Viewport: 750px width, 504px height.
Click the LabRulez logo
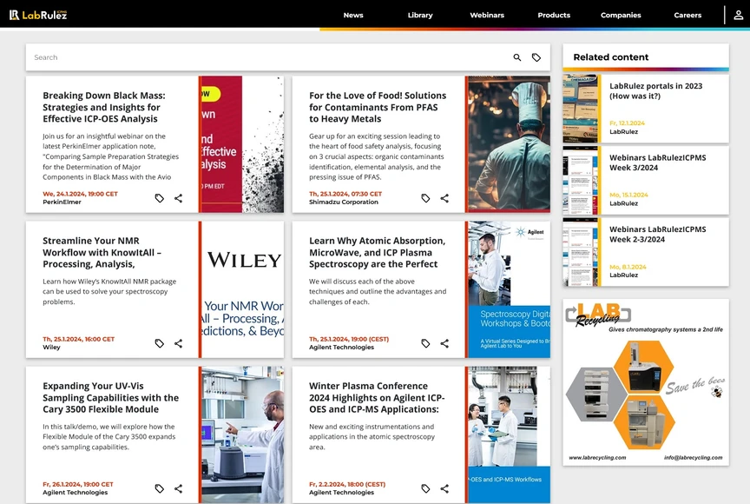pyautogui.click(x=38, y=15)
